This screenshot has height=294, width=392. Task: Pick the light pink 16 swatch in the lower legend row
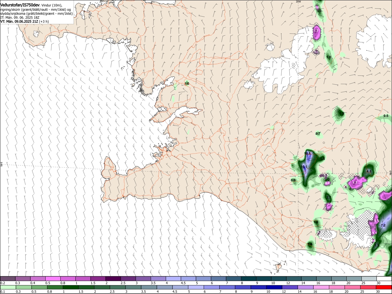pyautogui.click(x=321, y=287)
